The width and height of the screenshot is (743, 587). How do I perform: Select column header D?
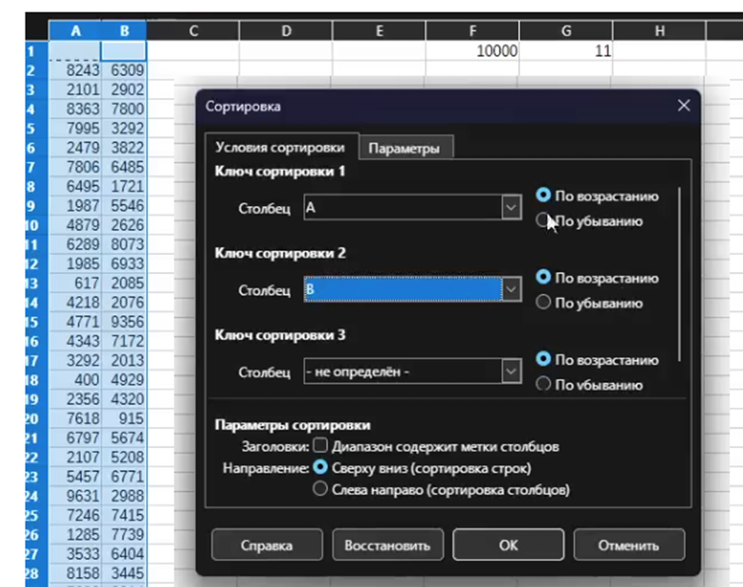point(285,30)
